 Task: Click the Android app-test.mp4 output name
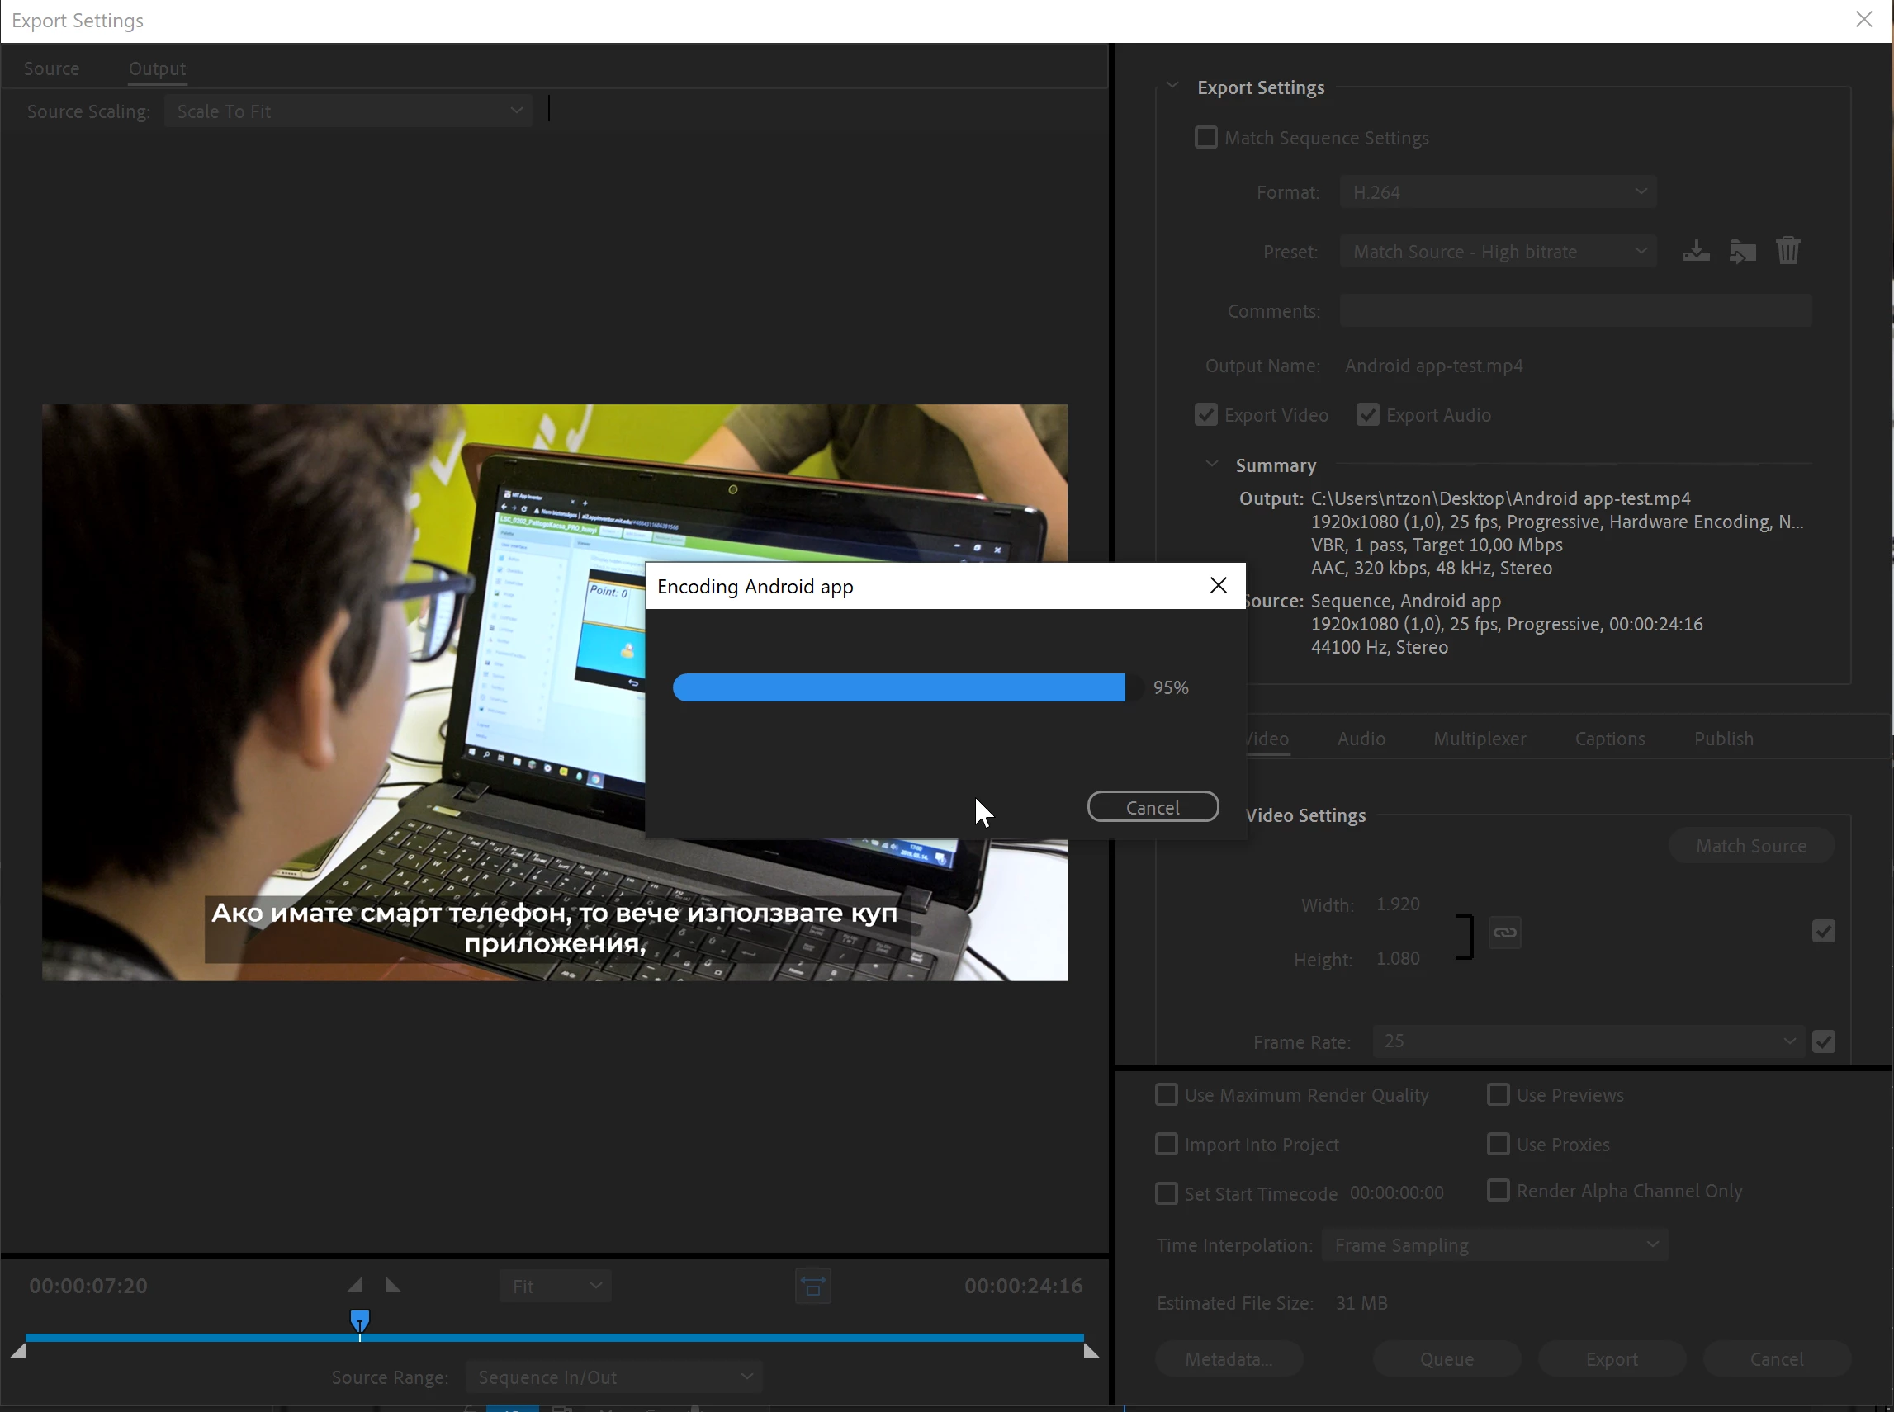(1433, 366)
